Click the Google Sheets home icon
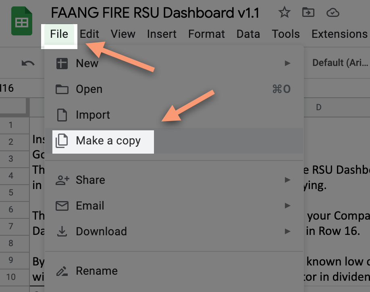 pos(21,21)
